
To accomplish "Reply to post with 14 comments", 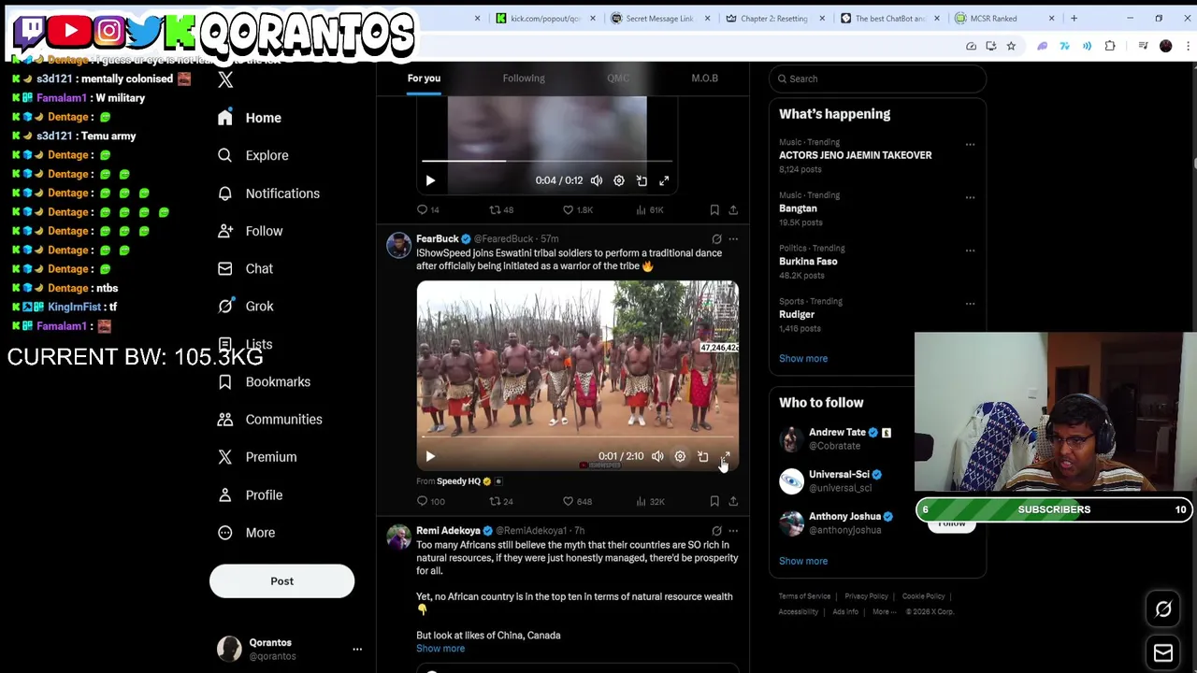I will click(428, 210).
